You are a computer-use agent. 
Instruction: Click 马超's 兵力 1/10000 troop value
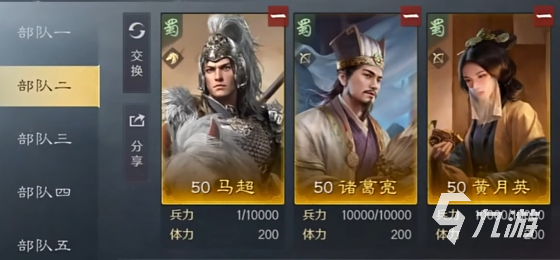click(257, 215)
